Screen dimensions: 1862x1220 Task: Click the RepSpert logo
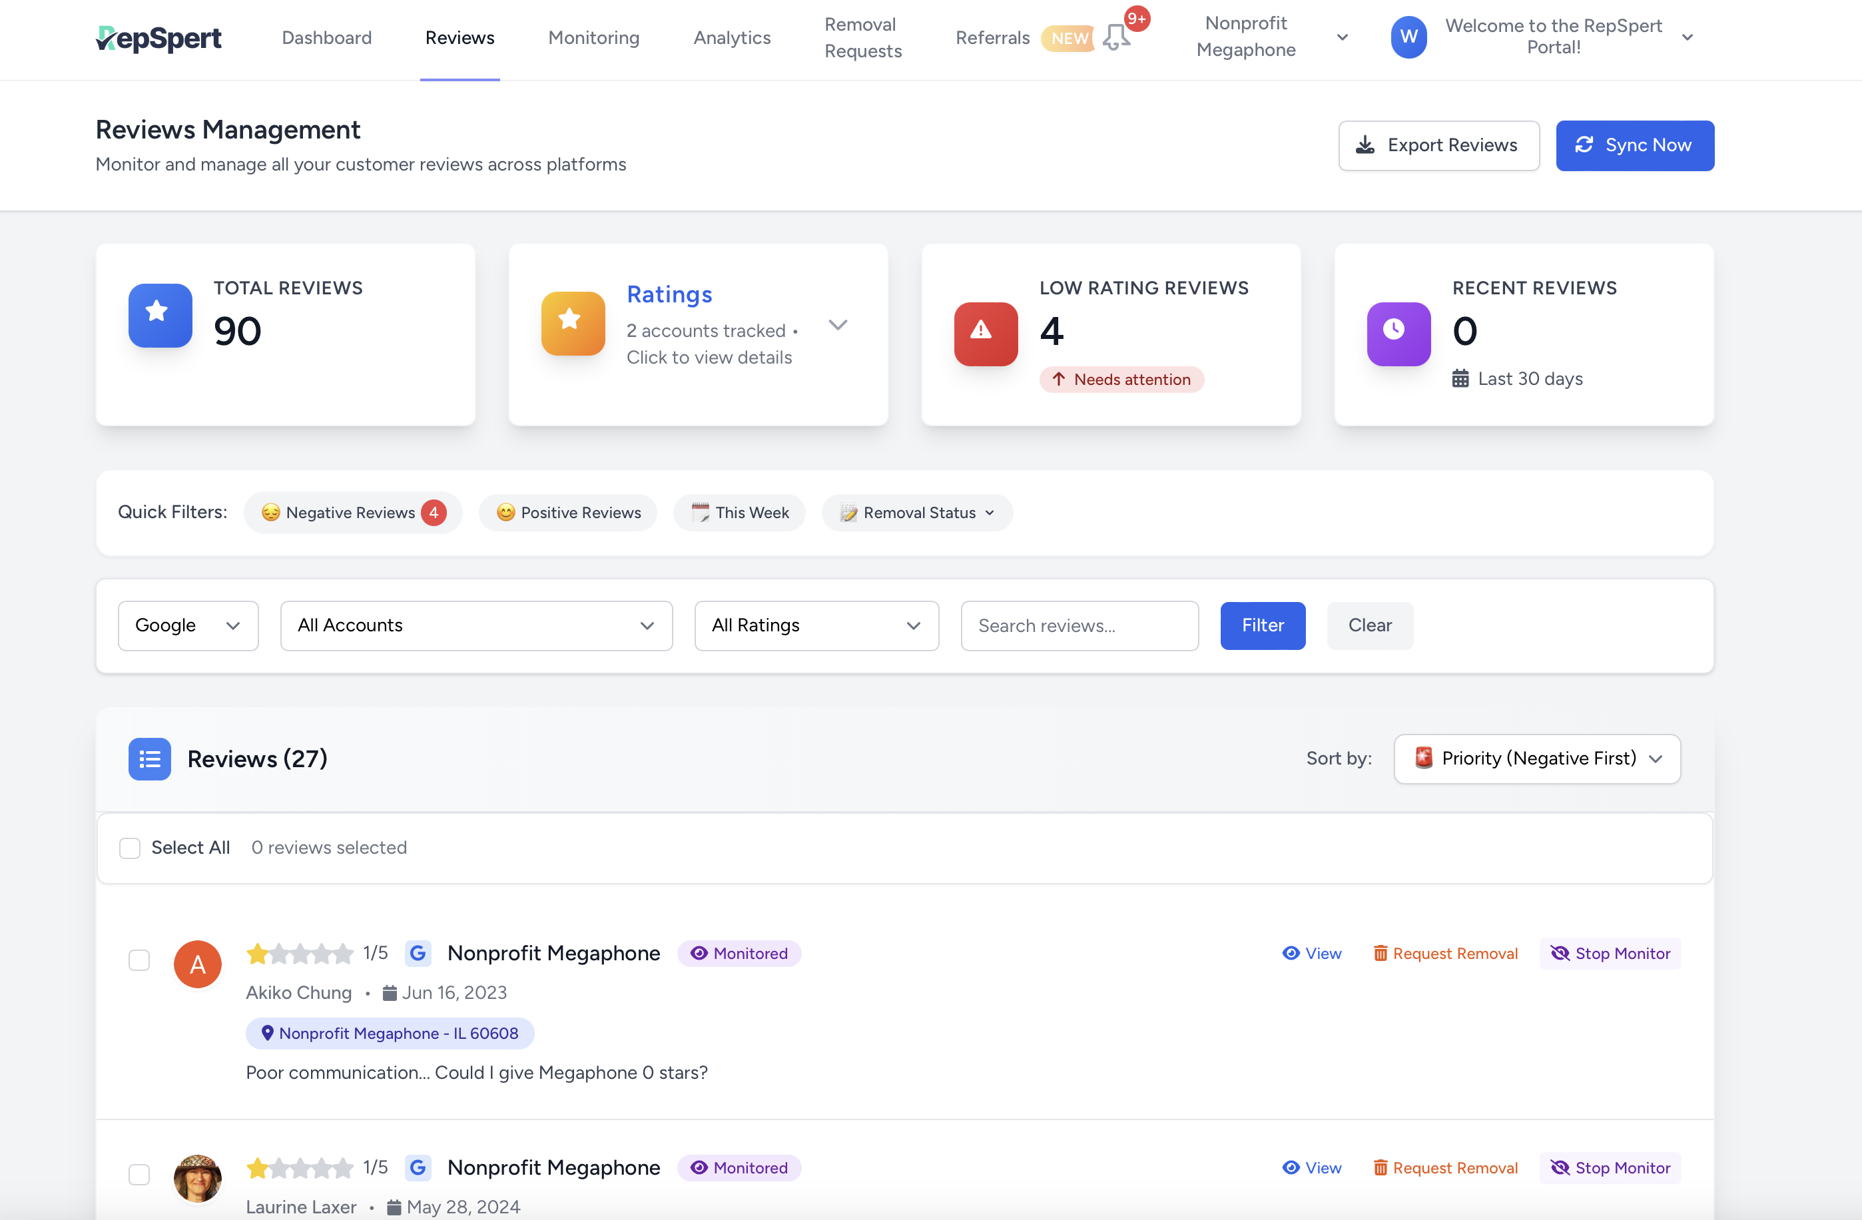click(x=158, y=37)
